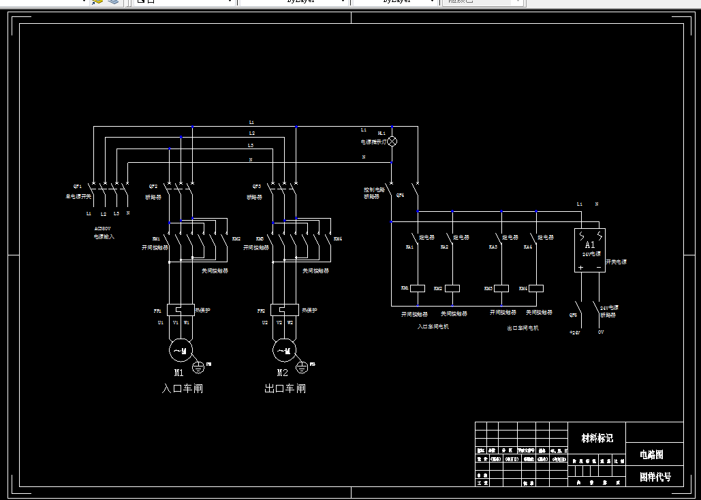Click the 材料标记 title block cell
The height and width of the screenshot is (500, 701).
(597, 438)
